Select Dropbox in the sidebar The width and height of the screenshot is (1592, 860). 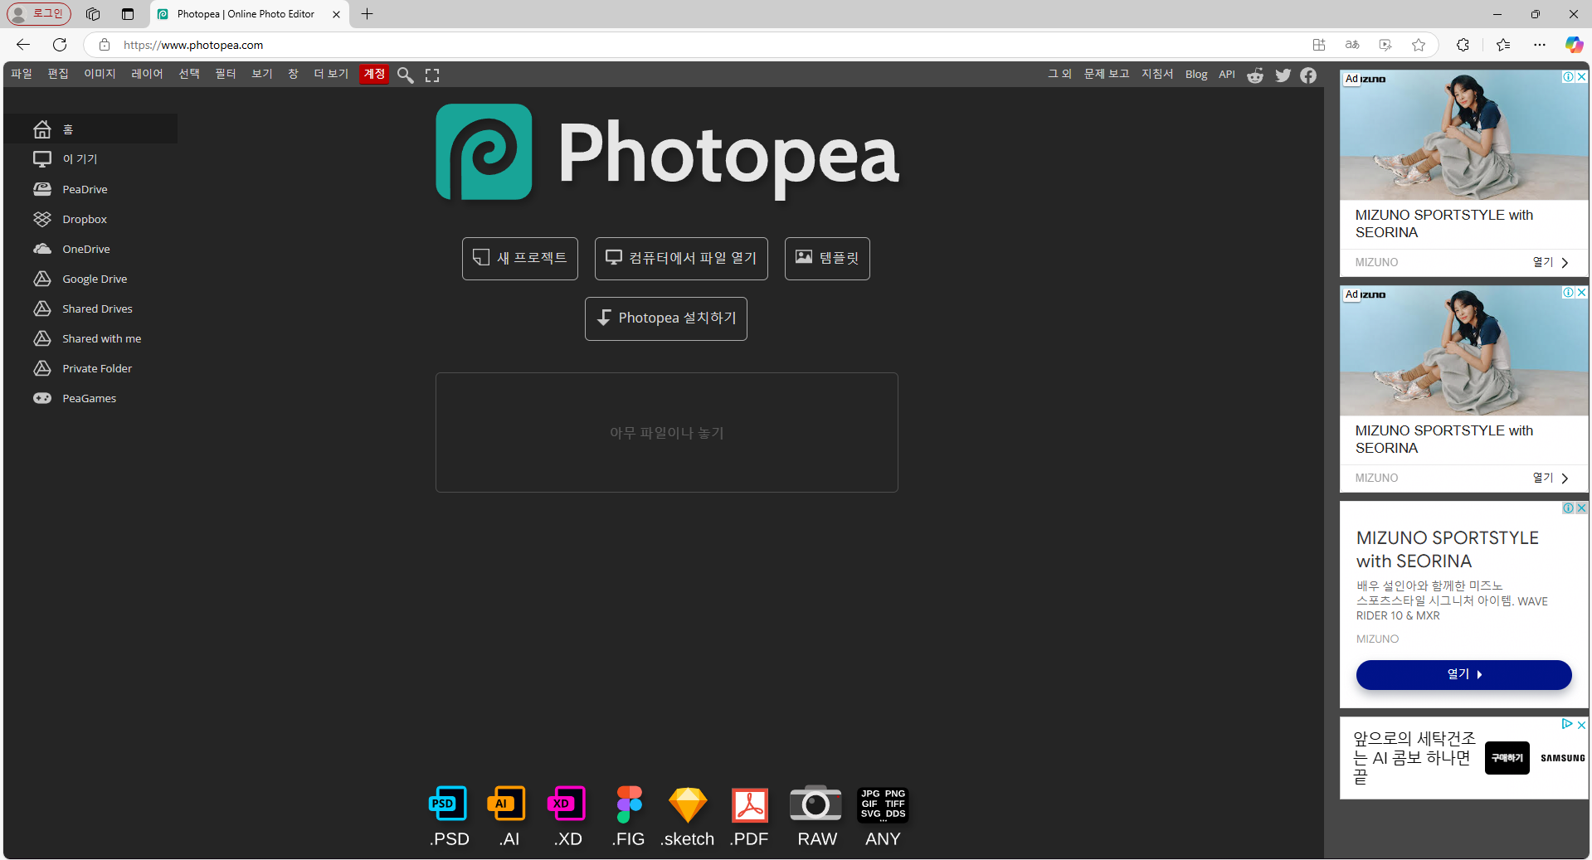point(90,219)
